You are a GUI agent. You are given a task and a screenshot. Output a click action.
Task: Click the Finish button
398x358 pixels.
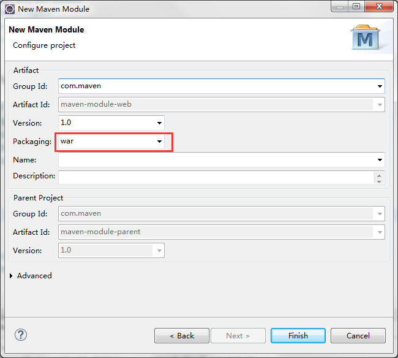(298, 336)
